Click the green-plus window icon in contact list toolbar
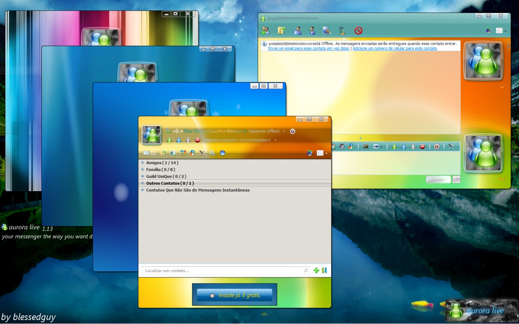 [173, 153]
